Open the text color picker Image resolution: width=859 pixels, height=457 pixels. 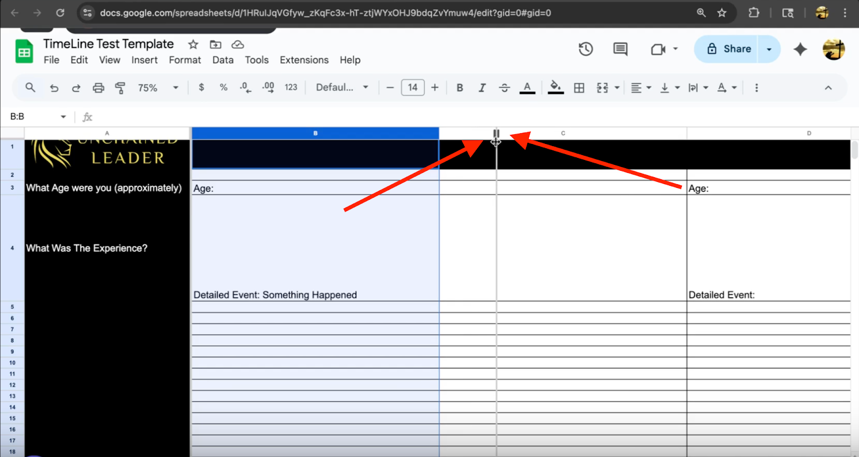click(x=527, y=88)
